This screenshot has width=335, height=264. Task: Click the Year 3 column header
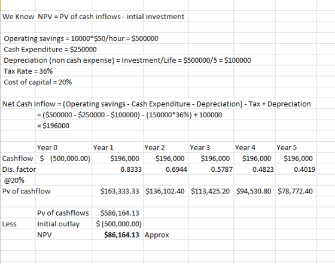pos(200,147)
